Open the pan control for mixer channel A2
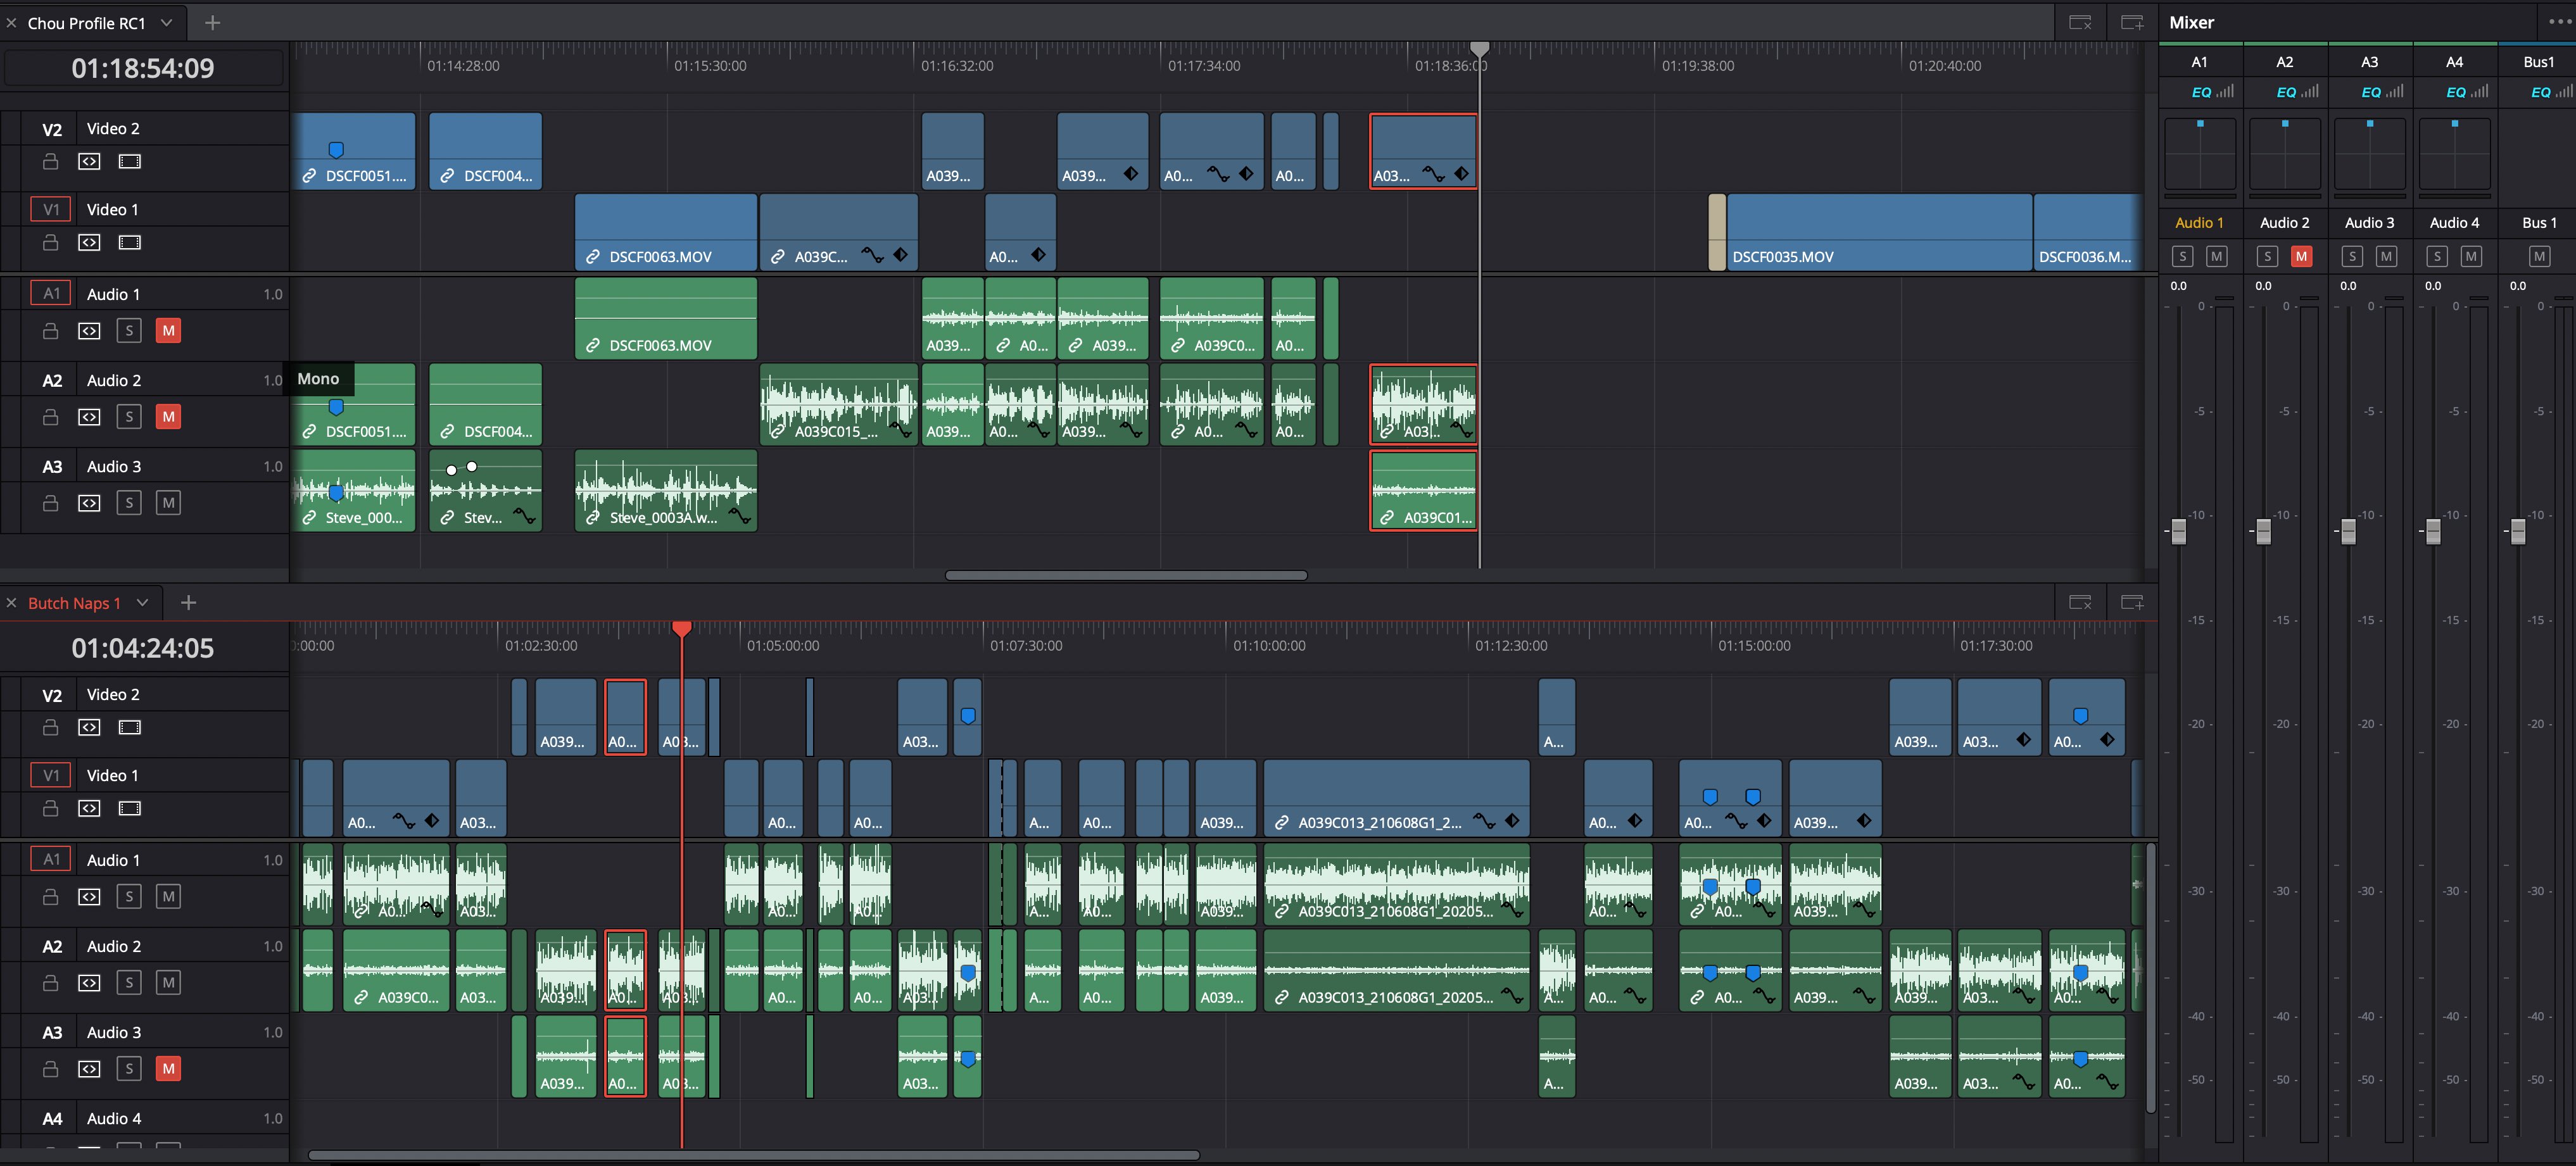The width and height of the screenshot is (2576, 1166). coord(2284,153)
